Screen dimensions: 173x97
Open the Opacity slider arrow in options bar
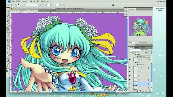click(51, 5)
